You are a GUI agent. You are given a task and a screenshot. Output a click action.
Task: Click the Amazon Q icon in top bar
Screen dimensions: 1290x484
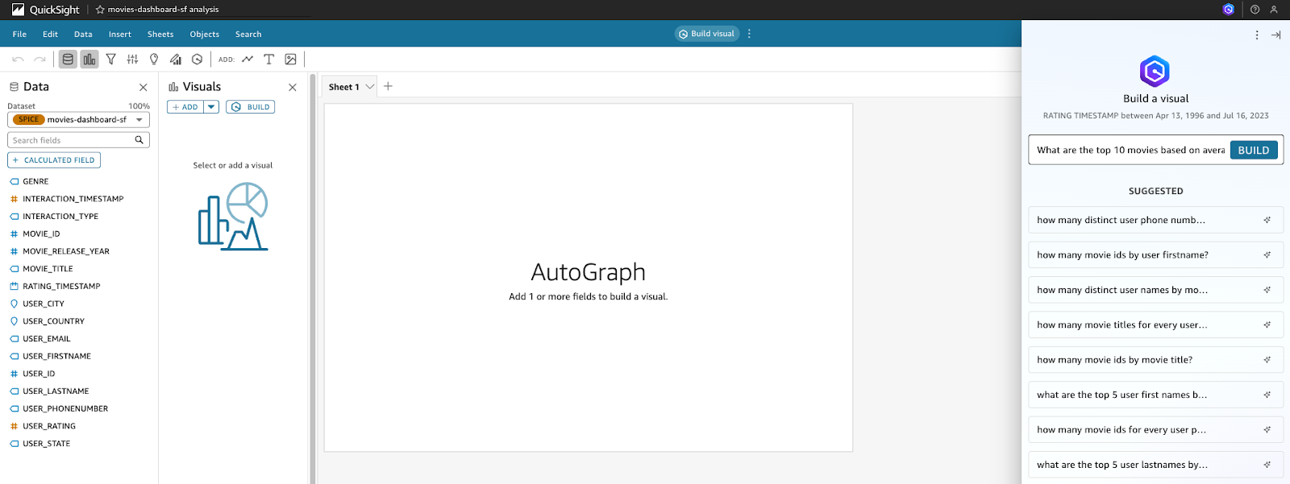point(1228,10)
